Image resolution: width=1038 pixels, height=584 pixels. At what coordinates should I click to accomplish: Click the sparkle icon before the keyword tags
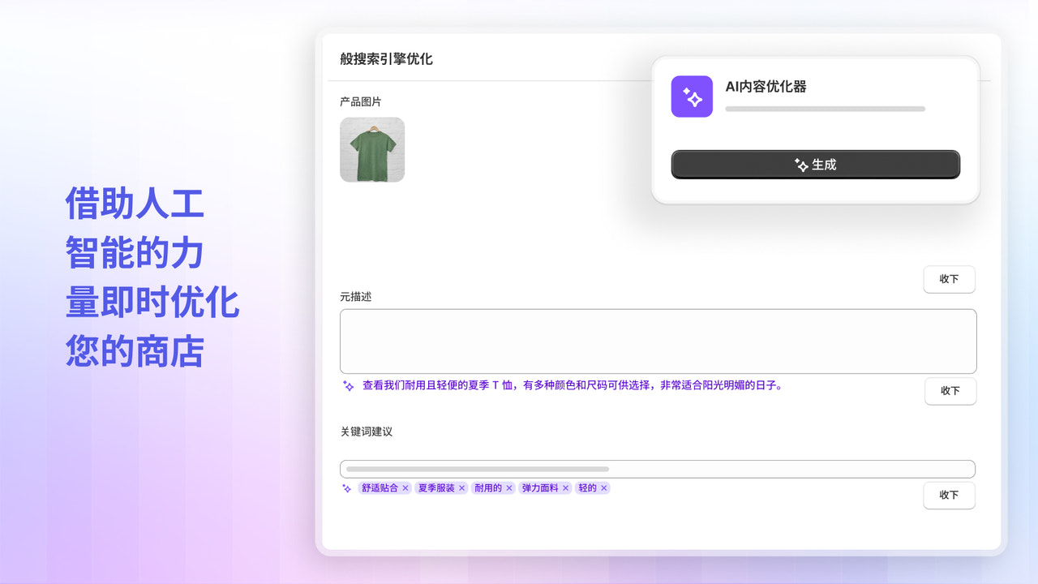pos(347,488)
